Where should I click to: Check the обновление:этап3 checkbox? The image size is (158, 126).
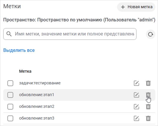[10, 118]
